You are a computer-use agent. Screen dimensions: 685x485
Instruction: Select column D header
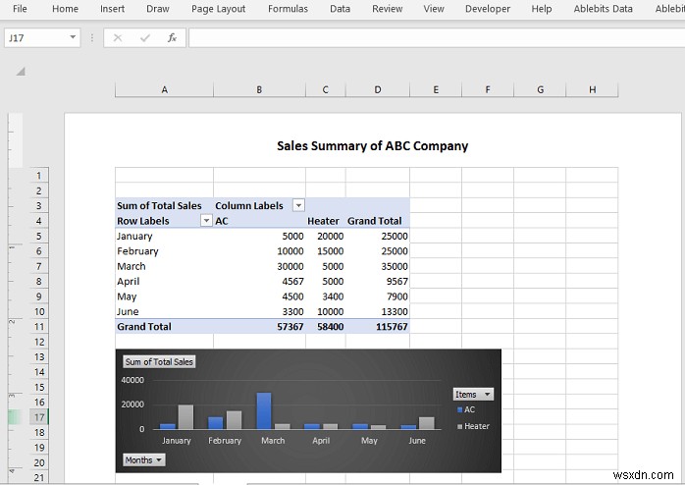coord(378,89)
